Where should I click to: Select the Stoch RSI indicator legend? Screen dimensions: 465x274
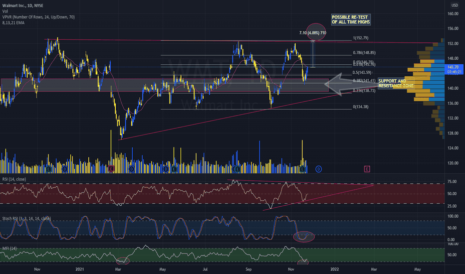26,218
